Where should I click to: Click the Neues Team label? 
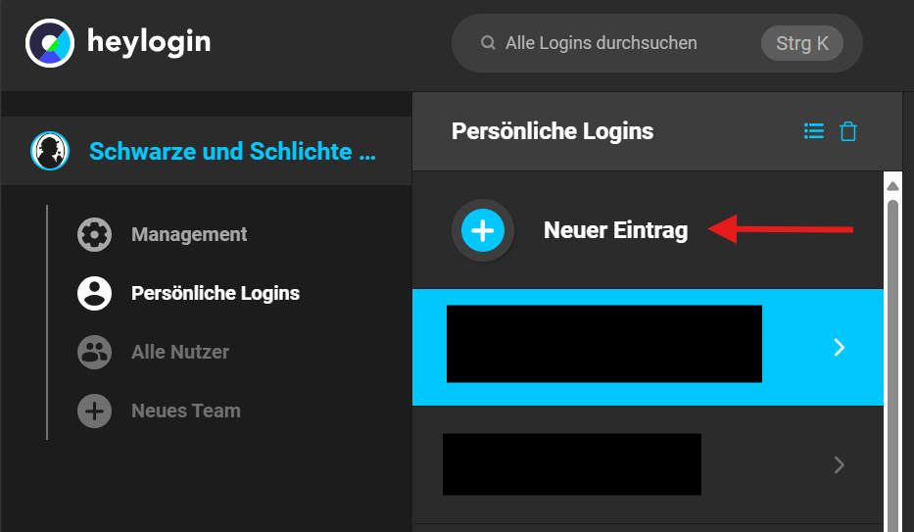(186, 411)
